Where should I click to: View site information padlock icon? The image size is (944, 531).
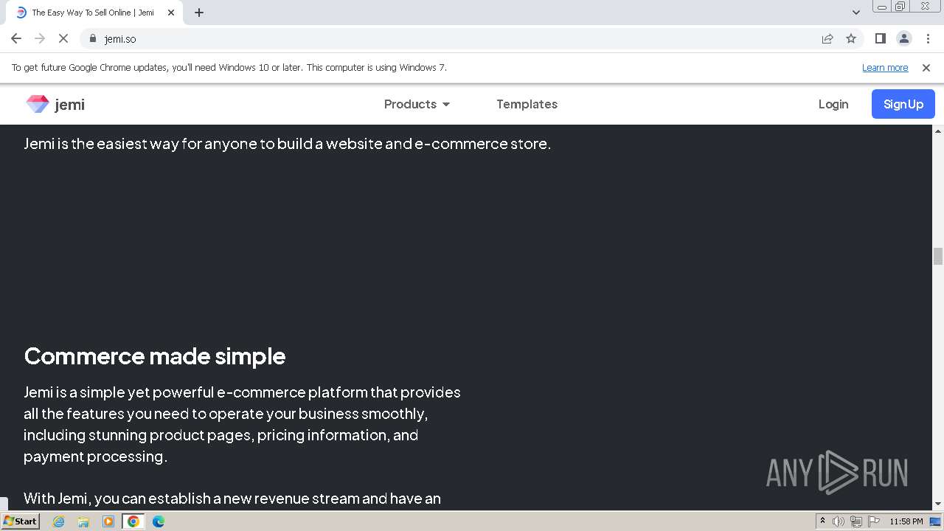(92, 38)
